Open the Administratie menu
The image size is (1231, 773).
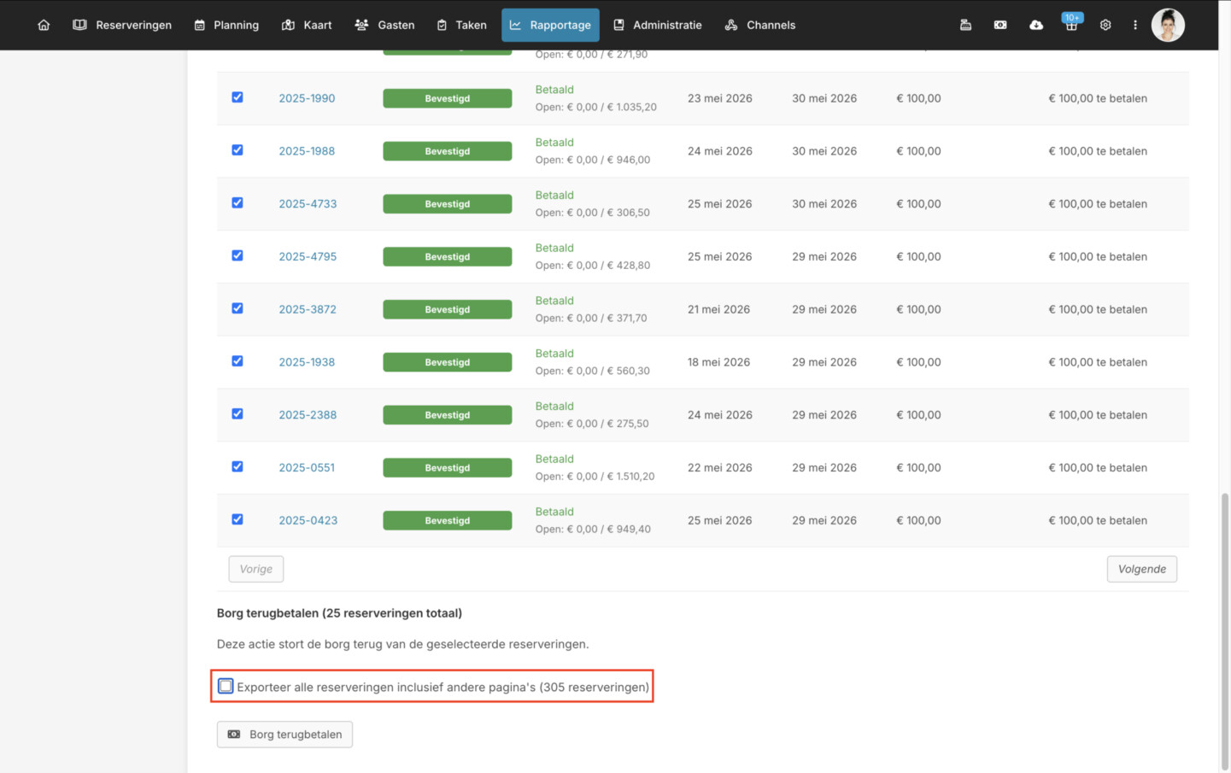point(658,25)
